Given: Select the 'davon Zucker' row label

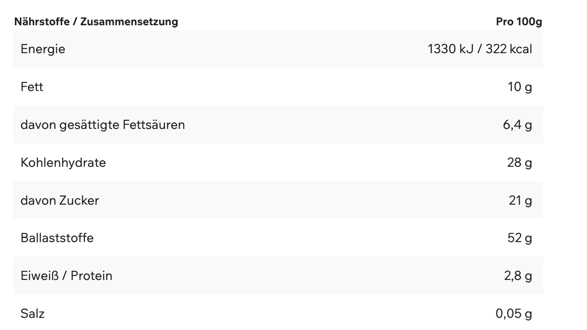Looking at the screenshot, I should point(60,200).
